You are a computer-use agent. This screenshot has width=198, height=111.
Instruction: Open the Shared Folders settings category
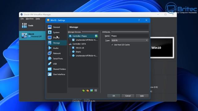click(x=57, y=69)
